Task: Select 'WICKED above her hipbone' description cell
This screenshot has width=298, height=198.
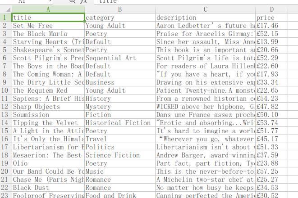Action: pos(205,107)
